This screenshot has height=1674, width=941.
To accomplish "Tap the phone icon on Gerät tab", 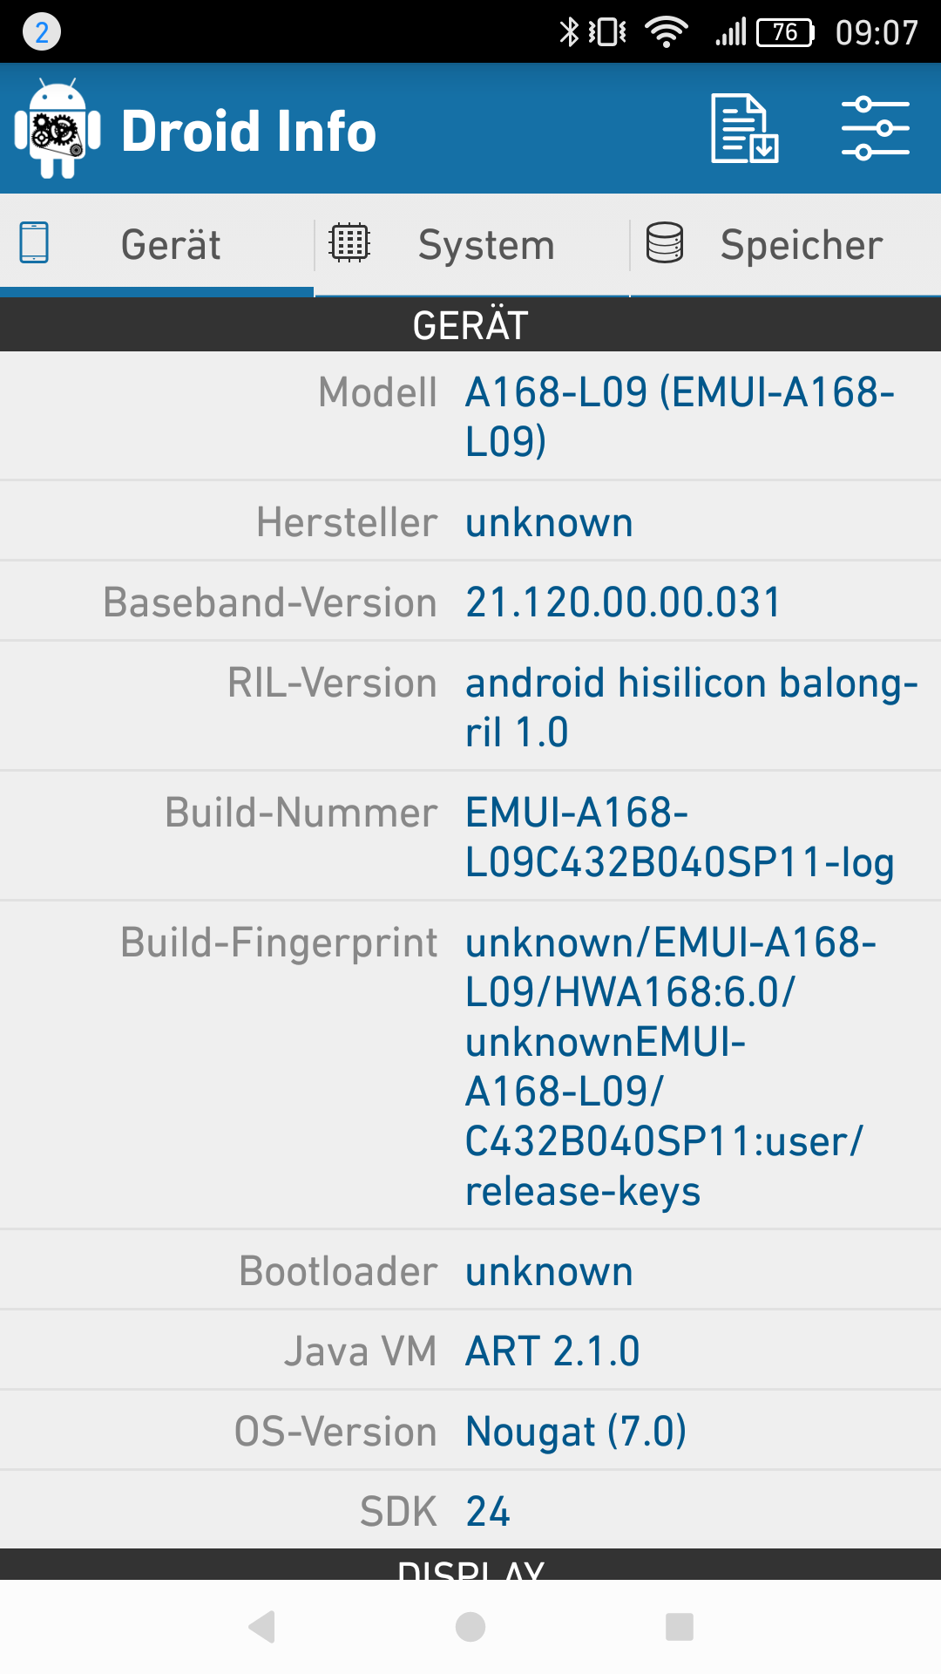I will click(x=34, y=242).
